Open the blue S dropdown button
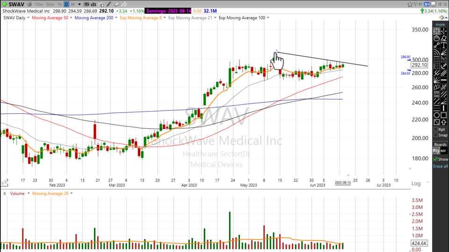This screenshot has height=252, width=449. coord(427,4)
